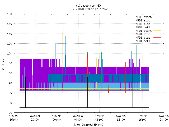The image size is (169, 127).
Task: Pick the light blue line sample beside NPD2 bias
Action: (x=157, y=24)
